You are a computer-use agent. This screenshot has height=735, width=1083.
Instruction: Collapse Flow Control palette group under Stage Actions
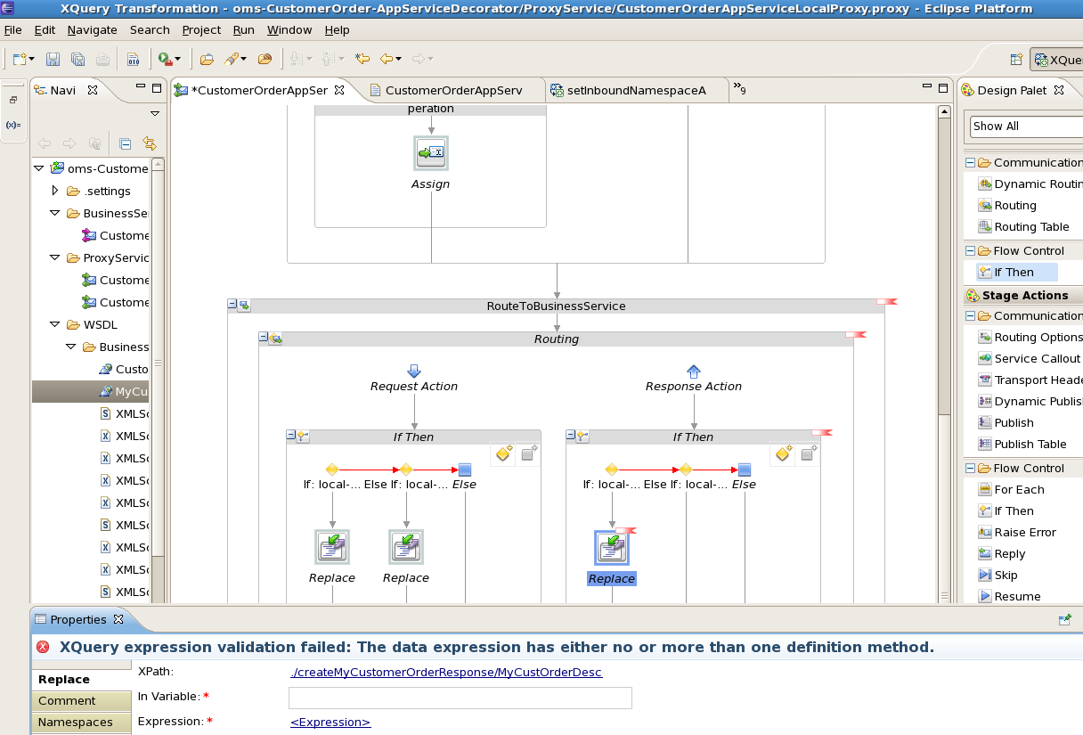tap(970, 468)
